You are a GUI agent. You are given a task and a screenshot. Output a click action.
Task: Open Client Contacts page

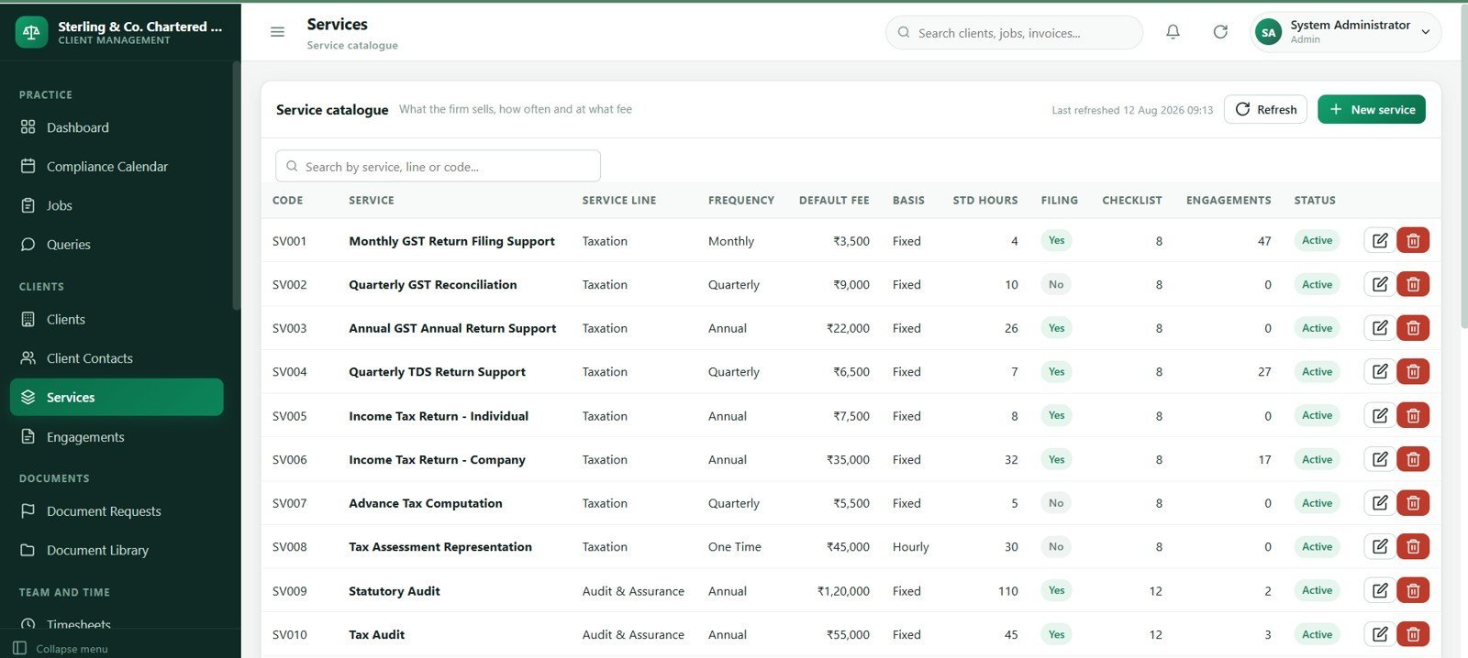pos(117,358)
